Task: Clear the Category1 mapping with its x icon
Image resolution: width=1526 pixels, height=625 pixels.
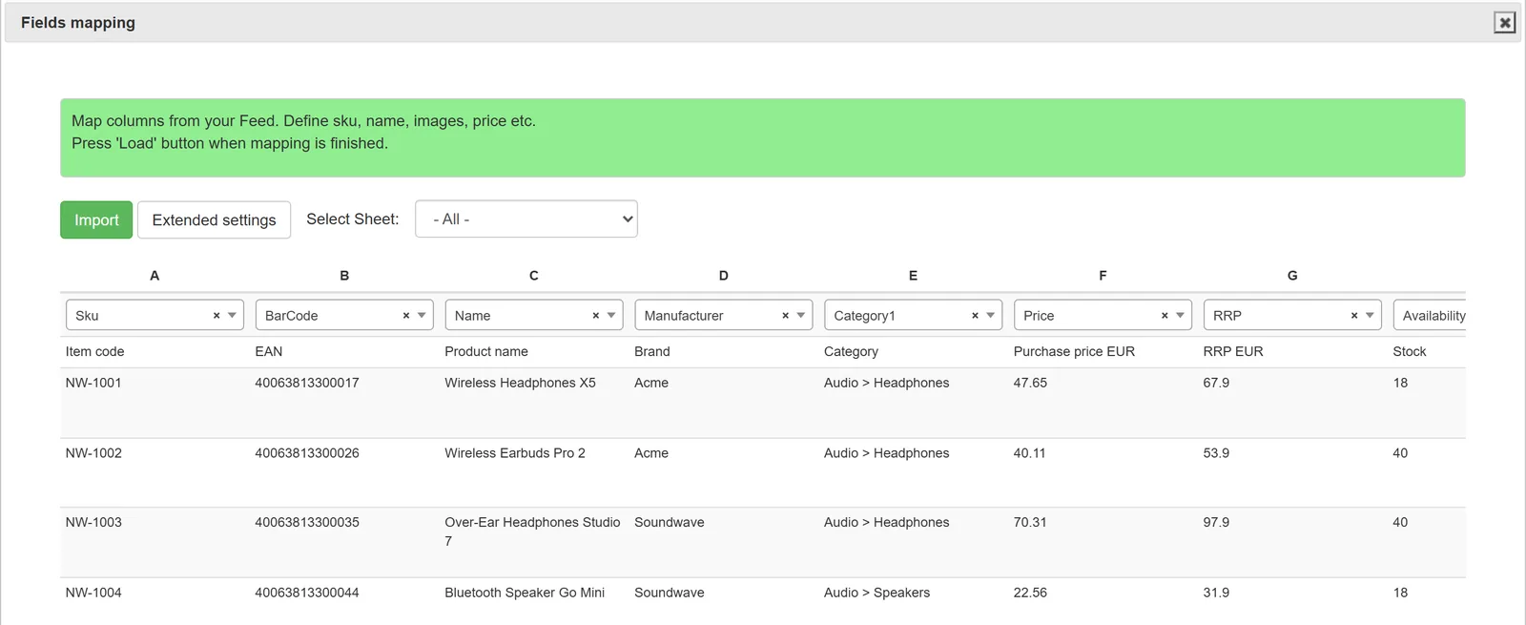Action: pos(975,316)
